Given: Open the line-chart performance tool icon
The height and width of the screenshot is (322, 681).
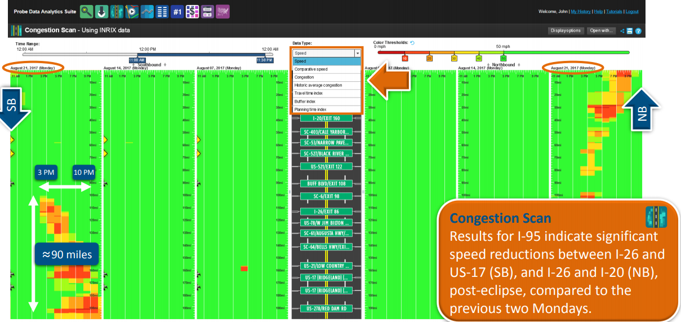Looking at the screenshot, I should (148, 11).
